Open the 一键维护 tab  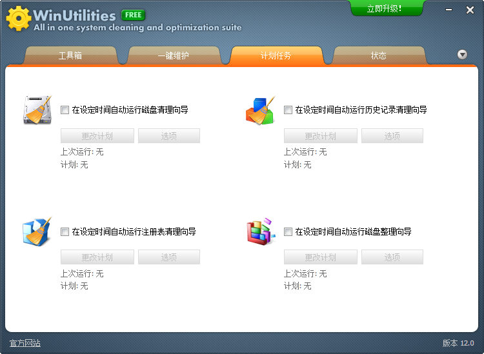[x=173, y=56]
